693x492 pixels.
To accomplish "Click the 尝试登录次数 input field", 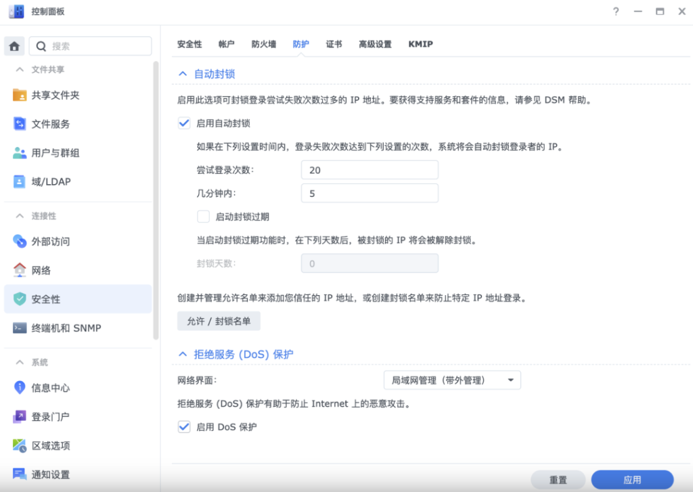I will pyautogui.click(x=370, y=170).
